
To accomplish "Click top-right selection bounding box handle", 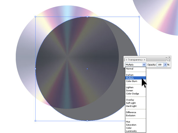I will tap(139, 17).
